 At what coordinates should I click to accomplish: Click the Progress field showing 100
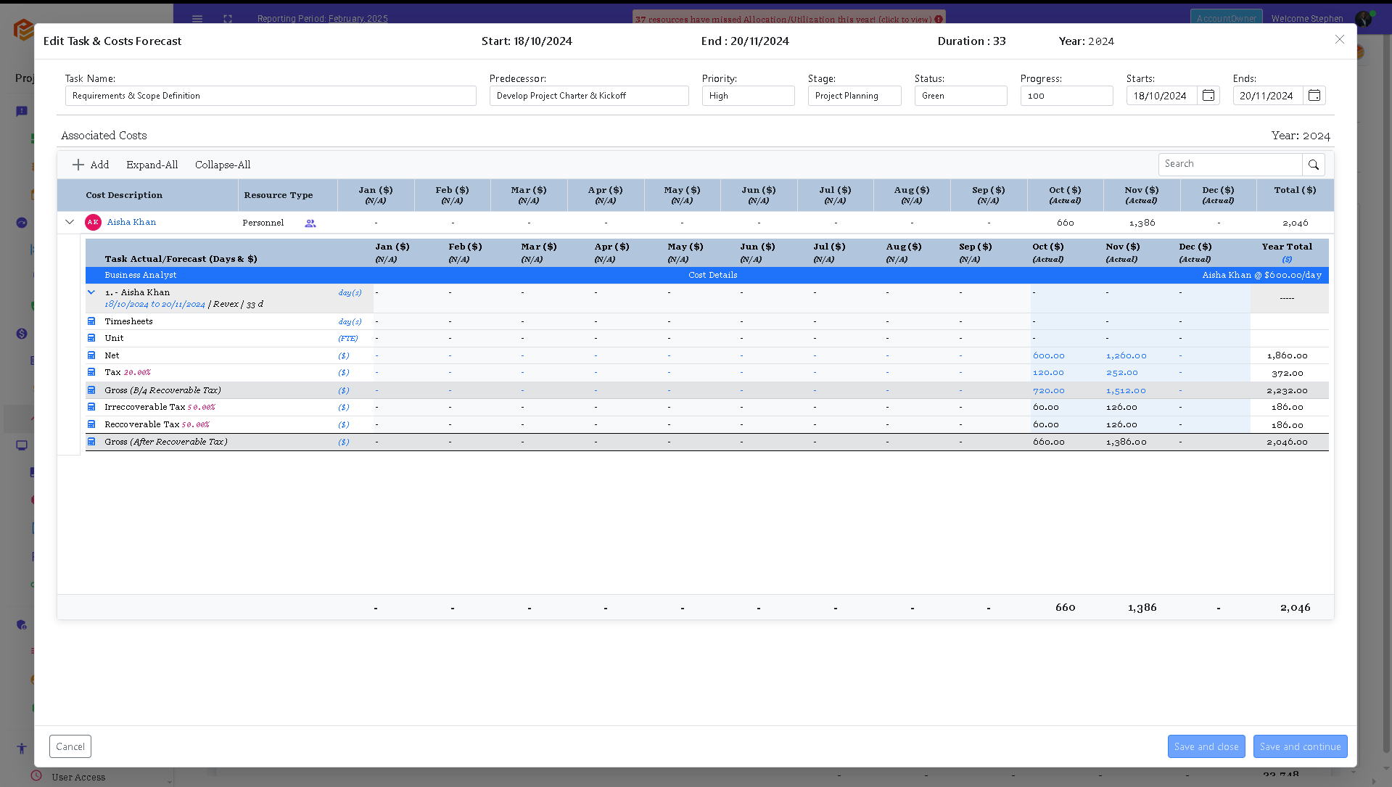pyautogui.click(x=1066, y=96)
